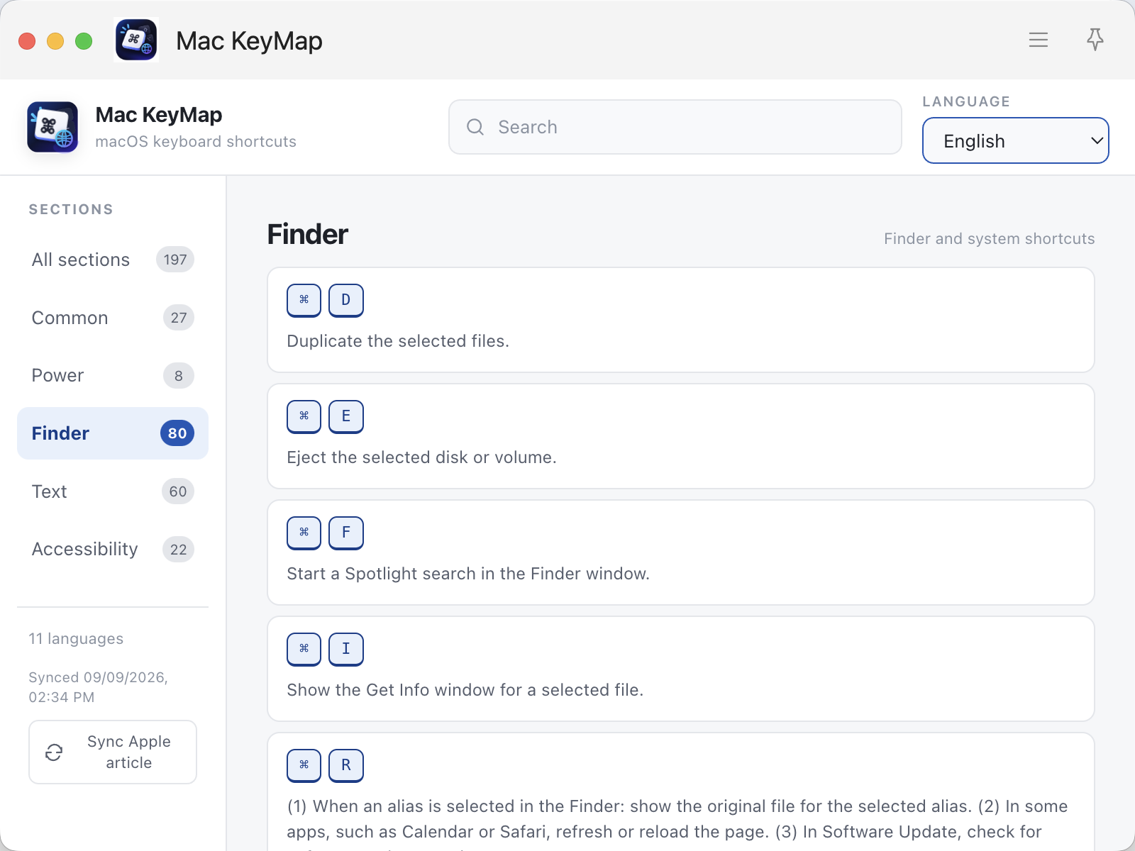Screen dimensions: 1135x851
Task: Maximize the window with the green button
Action: click(x=84, y=41)
